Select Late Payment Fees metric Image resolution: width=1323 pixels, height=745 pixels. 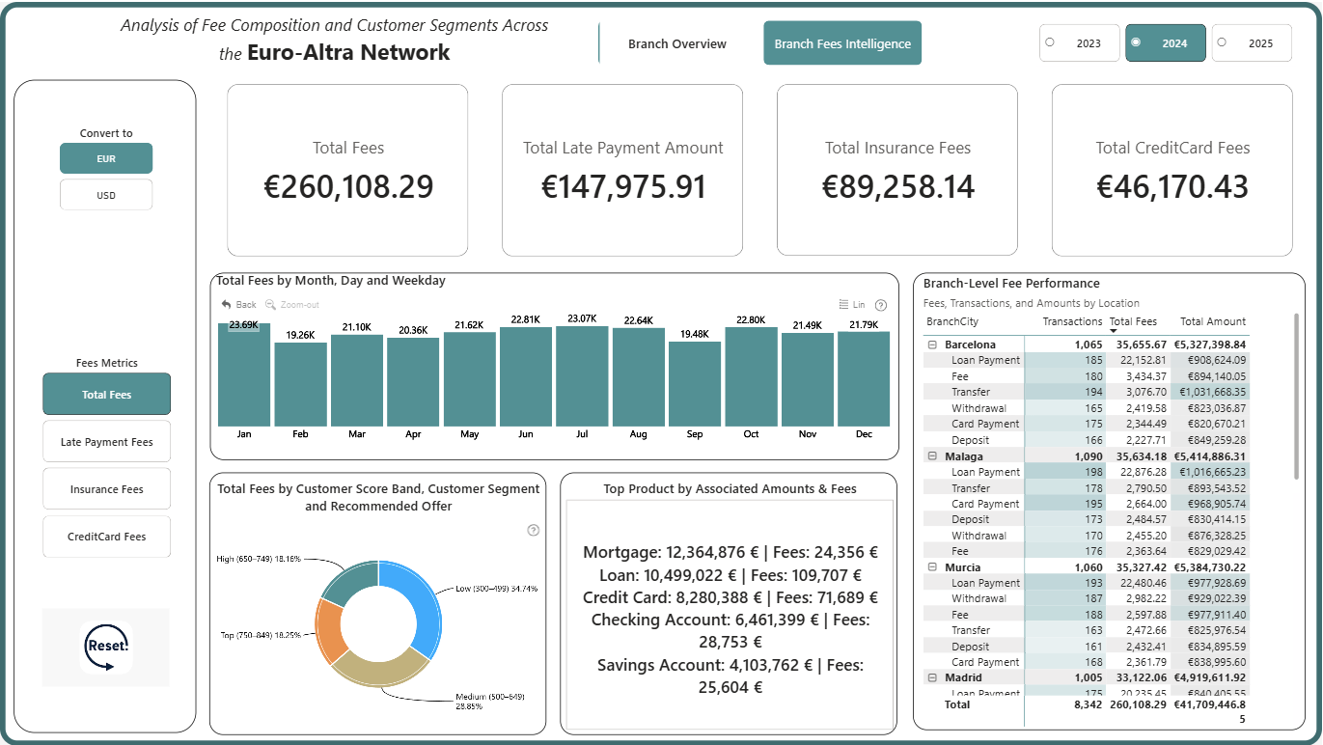106,442
